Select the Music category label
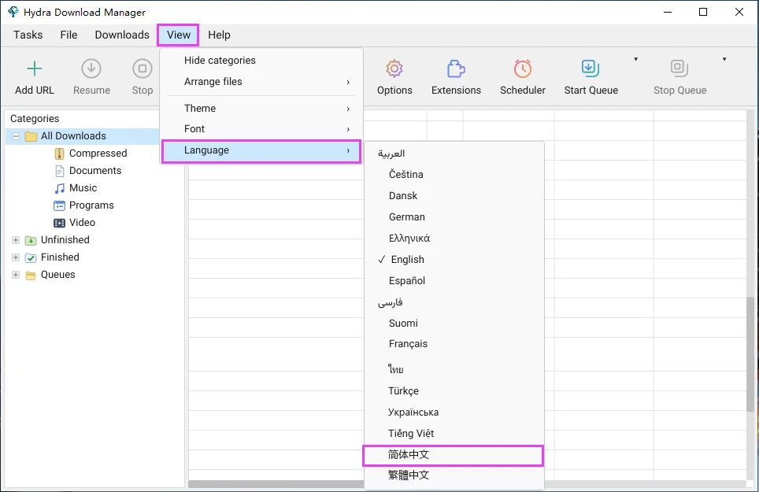Screen dimensions: 759x492 [x=83, y=188]
